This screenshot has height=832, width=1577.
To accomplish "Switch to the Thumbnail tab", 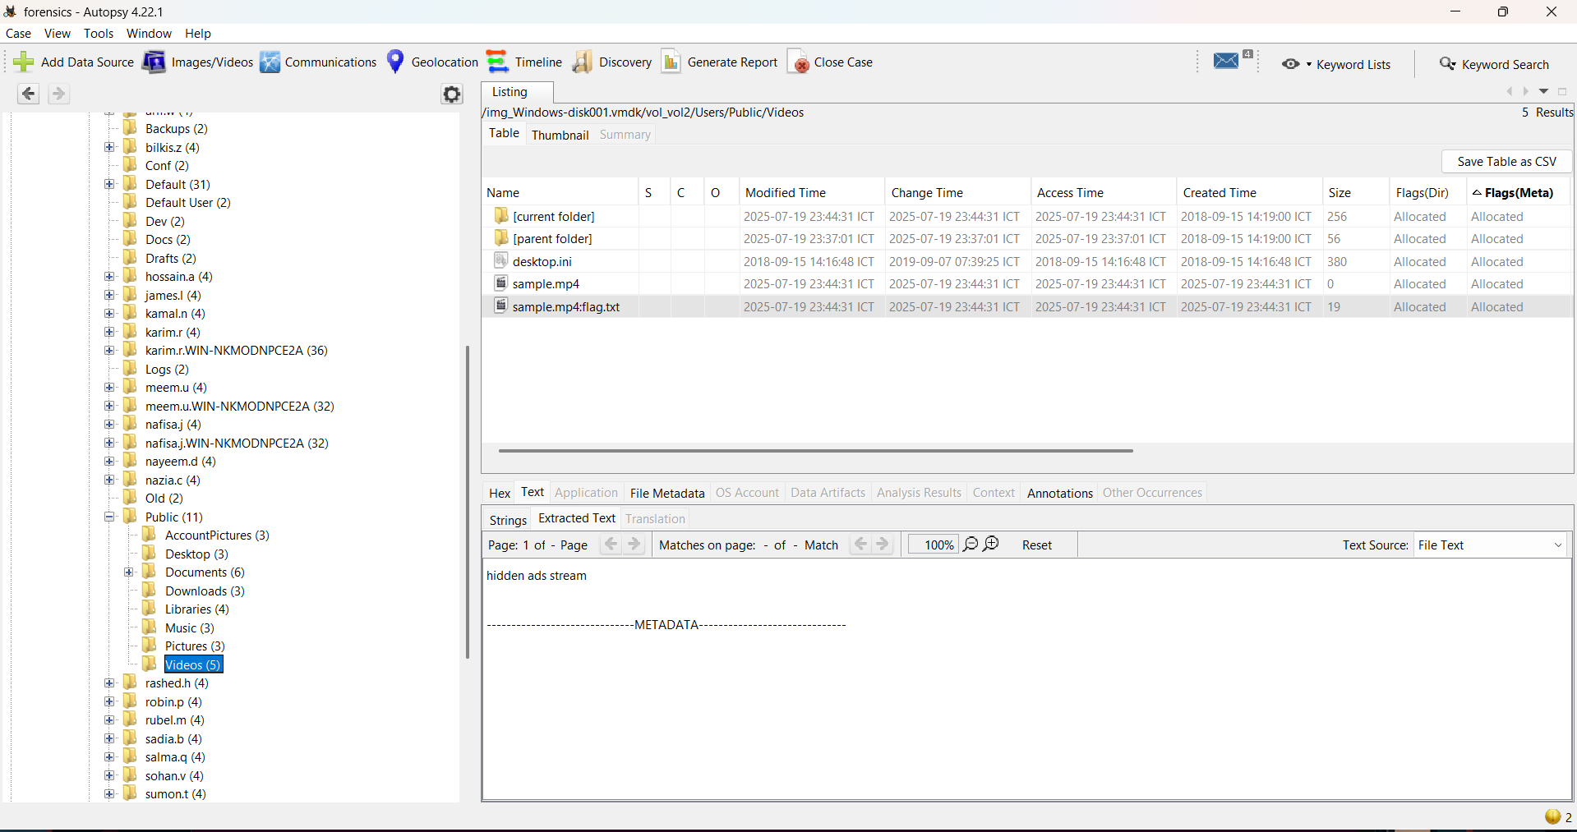I will click(x=560, y=135).
